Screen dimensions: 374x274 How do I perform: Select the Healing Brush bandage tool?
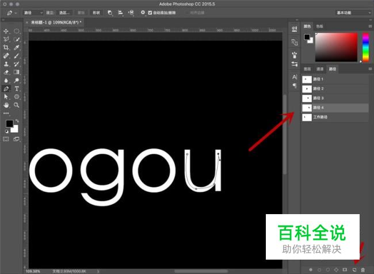coord(6,56)
